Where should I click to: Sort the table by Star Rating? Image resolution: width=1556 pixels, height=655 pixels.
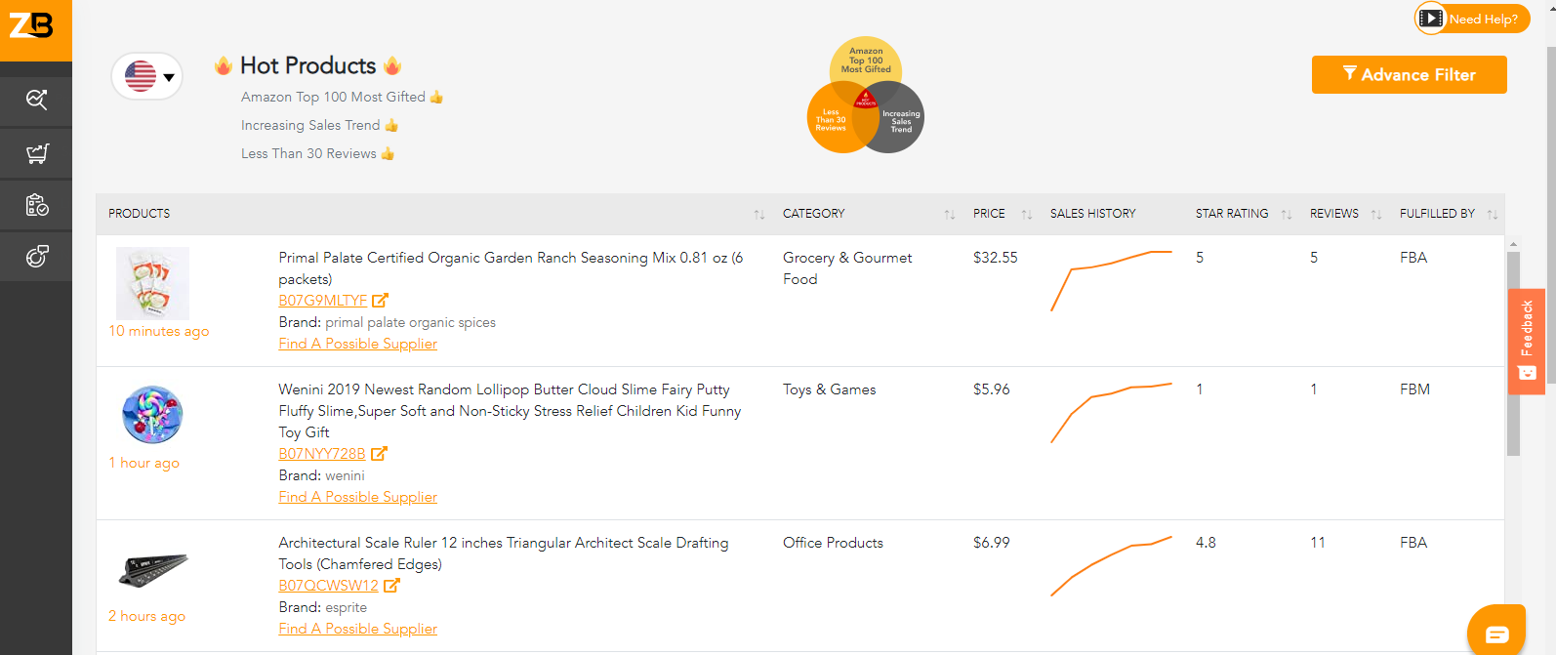coord(1286,214)
